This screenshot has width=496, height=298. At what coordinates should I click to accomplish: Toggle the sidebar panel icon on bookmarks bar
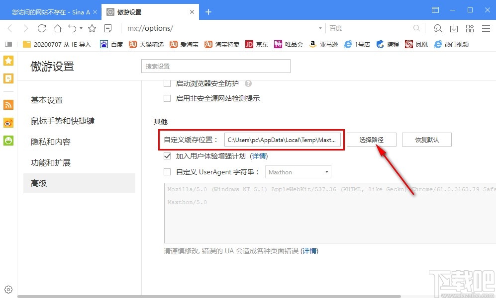(8, 45)
